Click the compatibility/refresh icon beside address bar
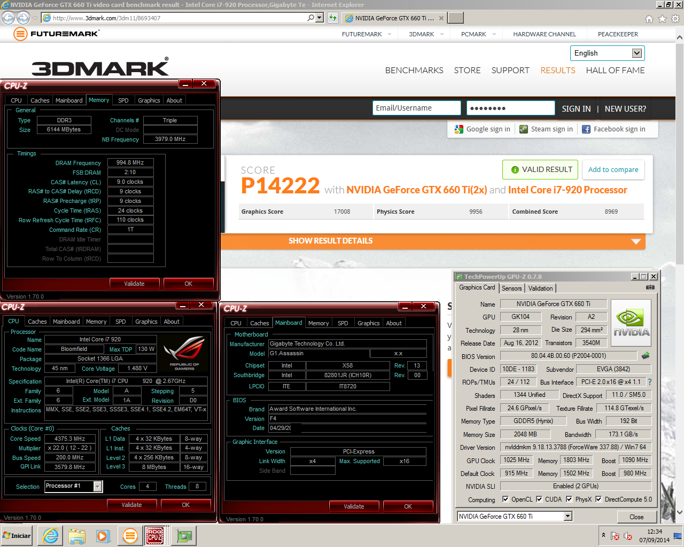684x547 pixels. (x=333, y=18)
